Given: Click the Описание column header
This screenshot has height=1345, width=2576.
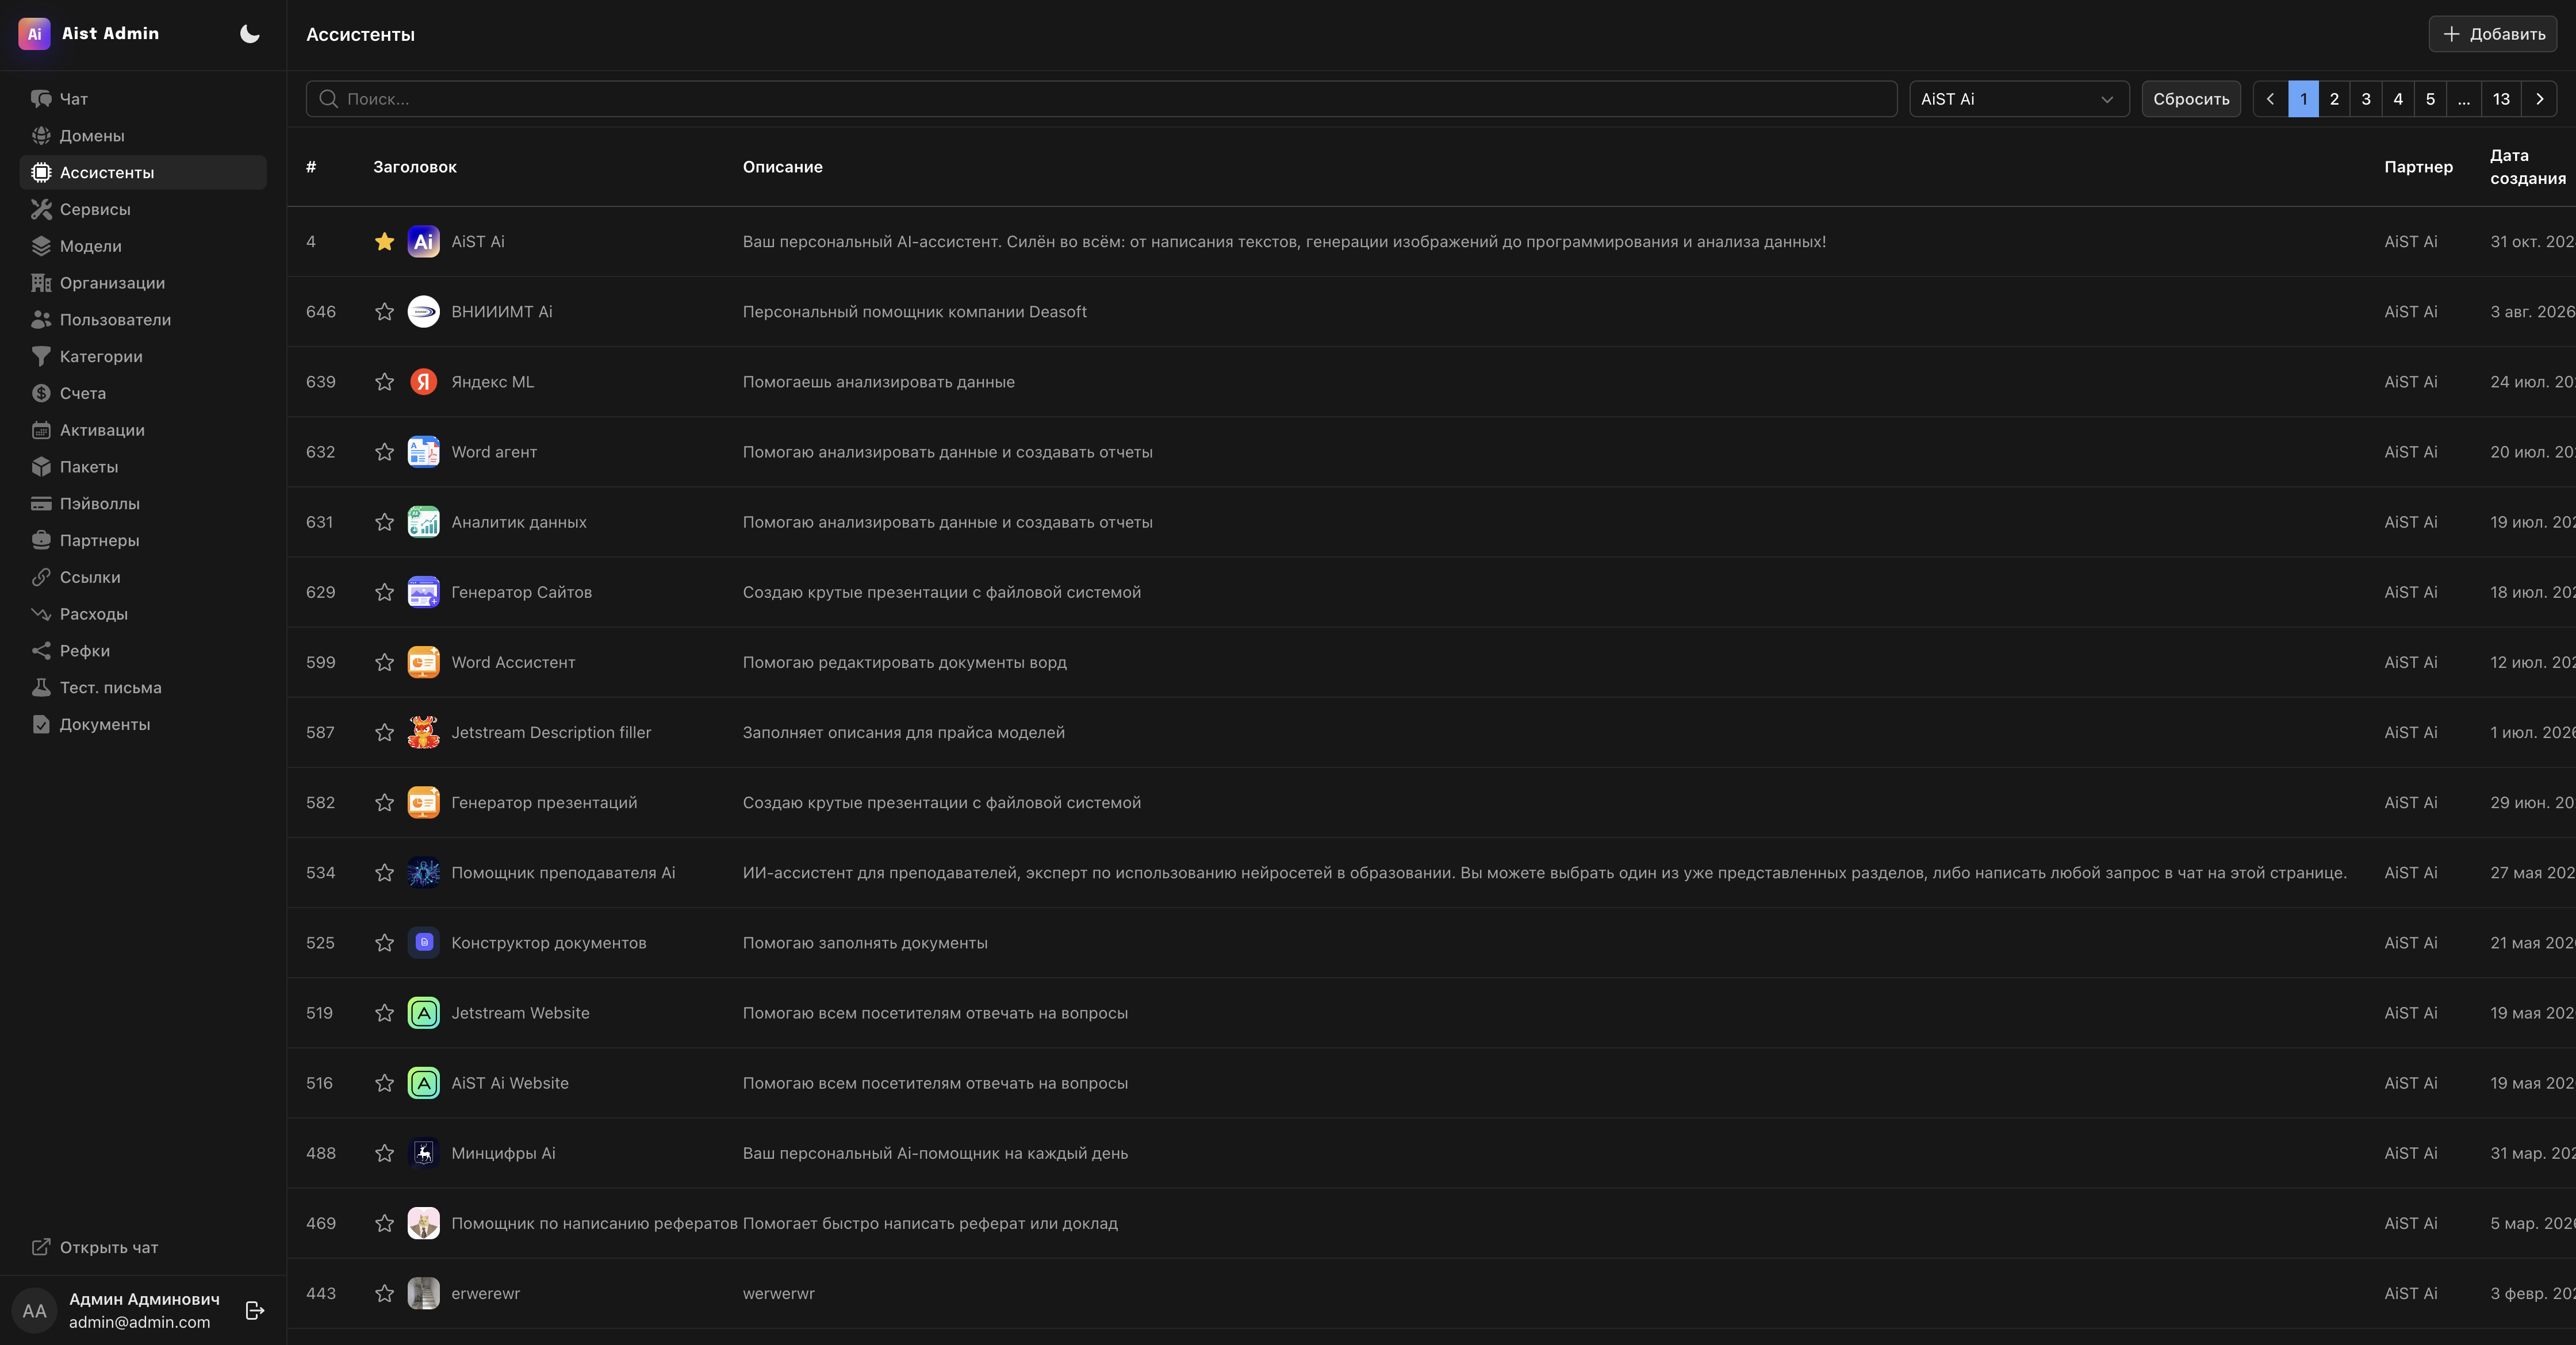Looking at the screenshot, I should pos(783,167).
